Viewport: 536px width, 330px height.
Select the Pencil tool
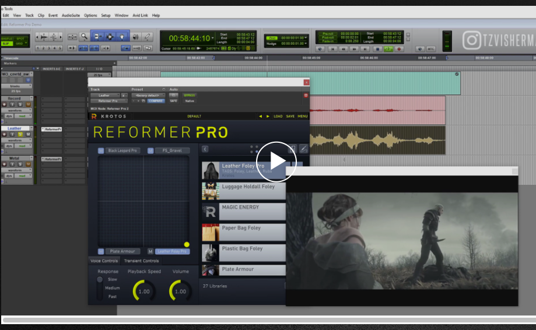[148, 37]
